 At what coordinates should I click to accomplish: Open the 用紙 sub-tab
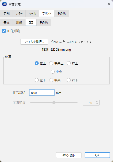(x=19, y=23)
